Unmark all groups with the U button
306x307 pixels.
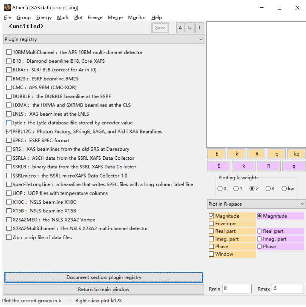click(190, 28)
